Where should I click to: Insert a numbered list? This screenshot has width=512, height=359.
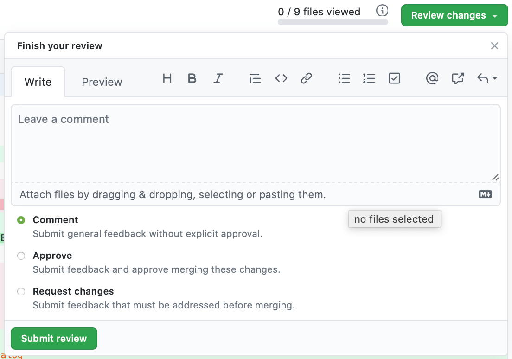click(x=369, y=78)
